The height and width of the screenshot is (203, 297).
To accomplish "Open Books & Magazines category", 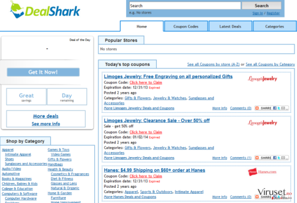I will 17,178.
